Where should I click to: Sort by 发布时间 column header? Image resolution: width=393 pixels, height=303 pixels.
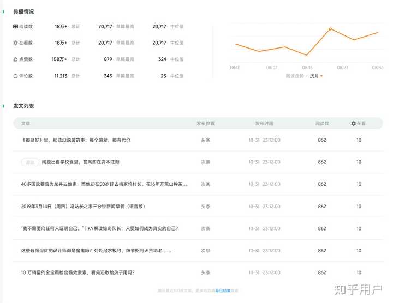264,123
